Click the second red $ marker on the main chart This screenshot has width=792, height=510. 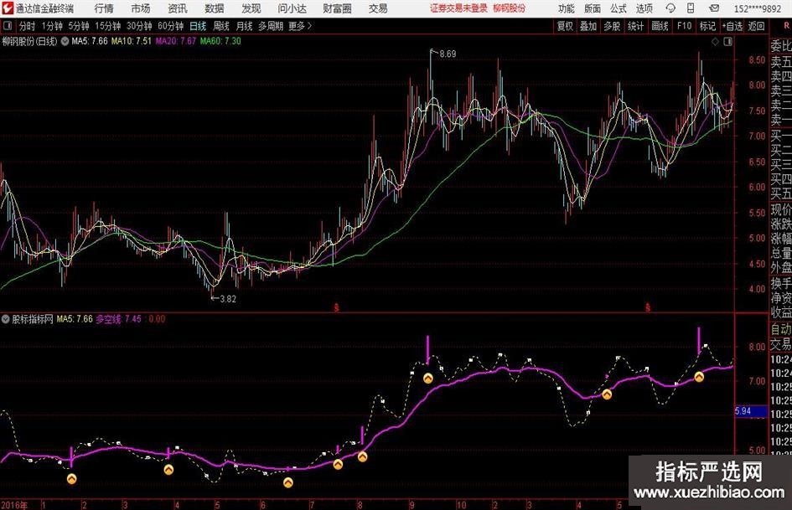click(648, 307)
